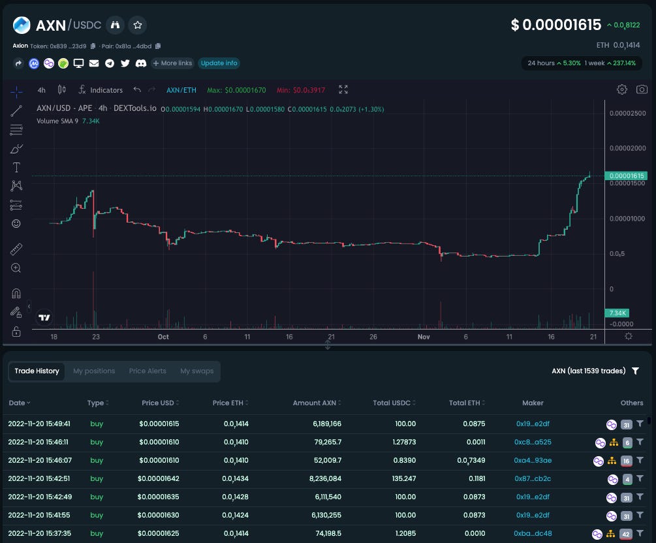This screenshot has width=656, height=543.
Task: Take a chart snapshot with camera icon
Action: tap(642, 89)
